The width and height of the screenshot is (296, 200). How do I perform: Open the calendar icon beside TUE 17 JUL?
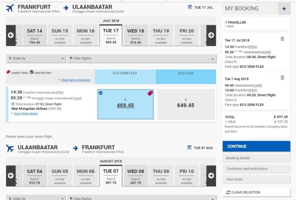pos(190,7)
